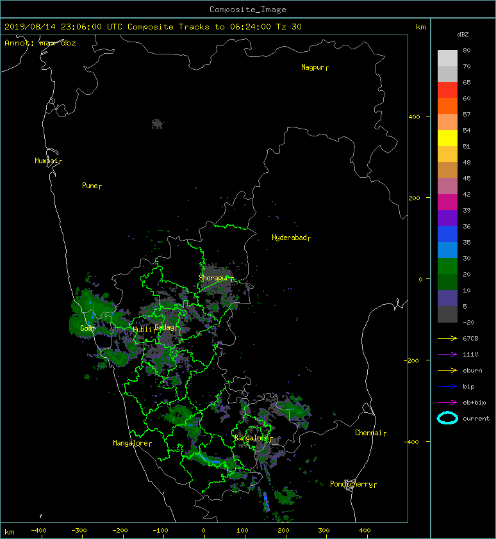This screenshot has height=539, width=496.
Task: Click the Bangalore city label
Action: pos(253,438)
